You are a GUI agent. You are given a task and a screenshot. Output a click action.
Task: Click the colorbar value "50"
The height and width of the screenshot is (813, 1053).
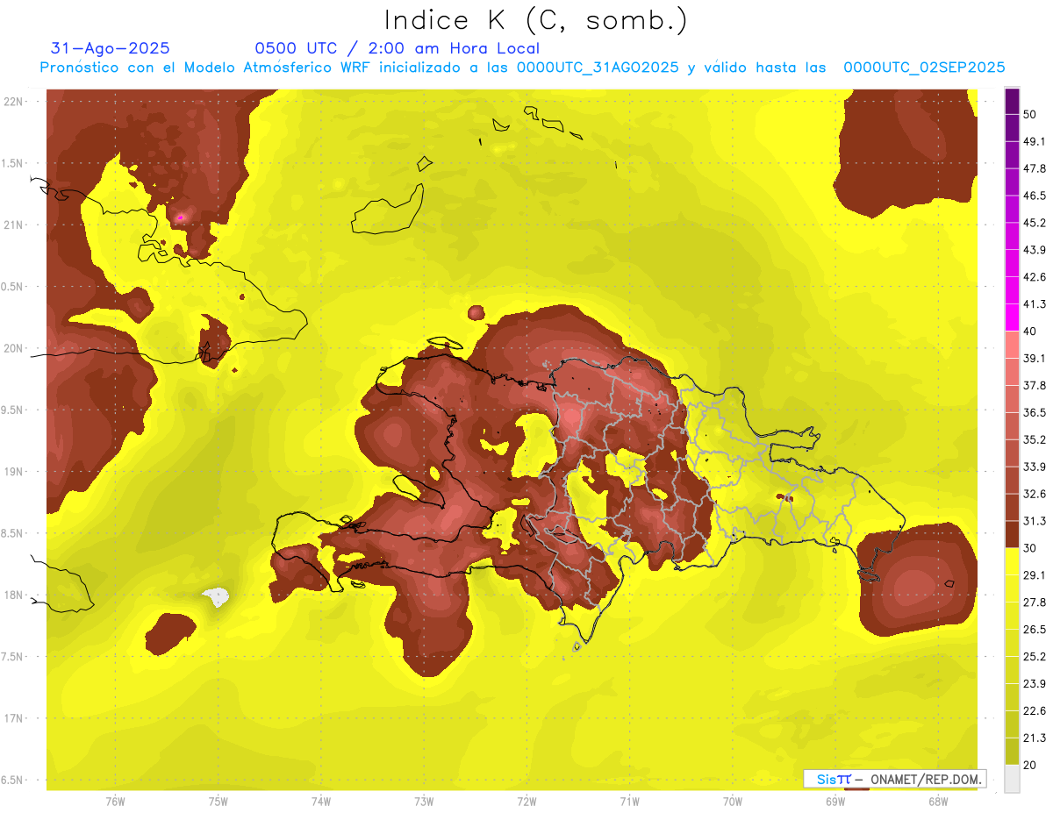click(1030, 114)
